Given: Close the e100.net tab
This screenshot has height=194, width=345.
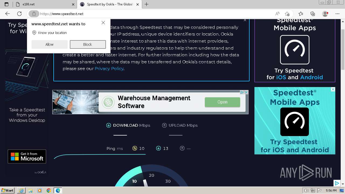Looking at the screenshot, I should [x=73, y=4].
